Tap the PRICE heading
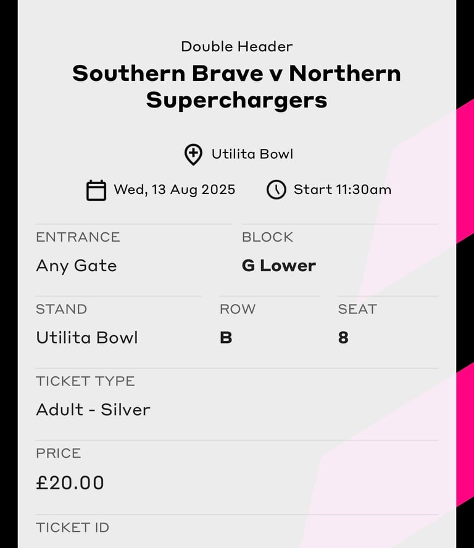 (x=59, y=453)
